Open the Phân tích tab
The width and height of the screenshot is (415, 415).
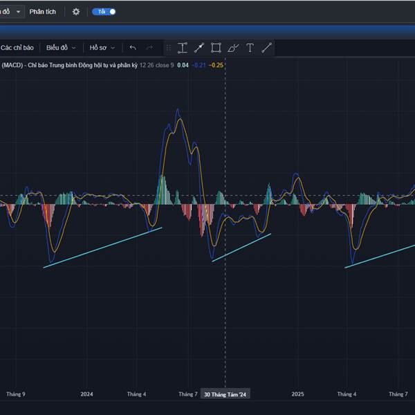[x=43, y=12]
